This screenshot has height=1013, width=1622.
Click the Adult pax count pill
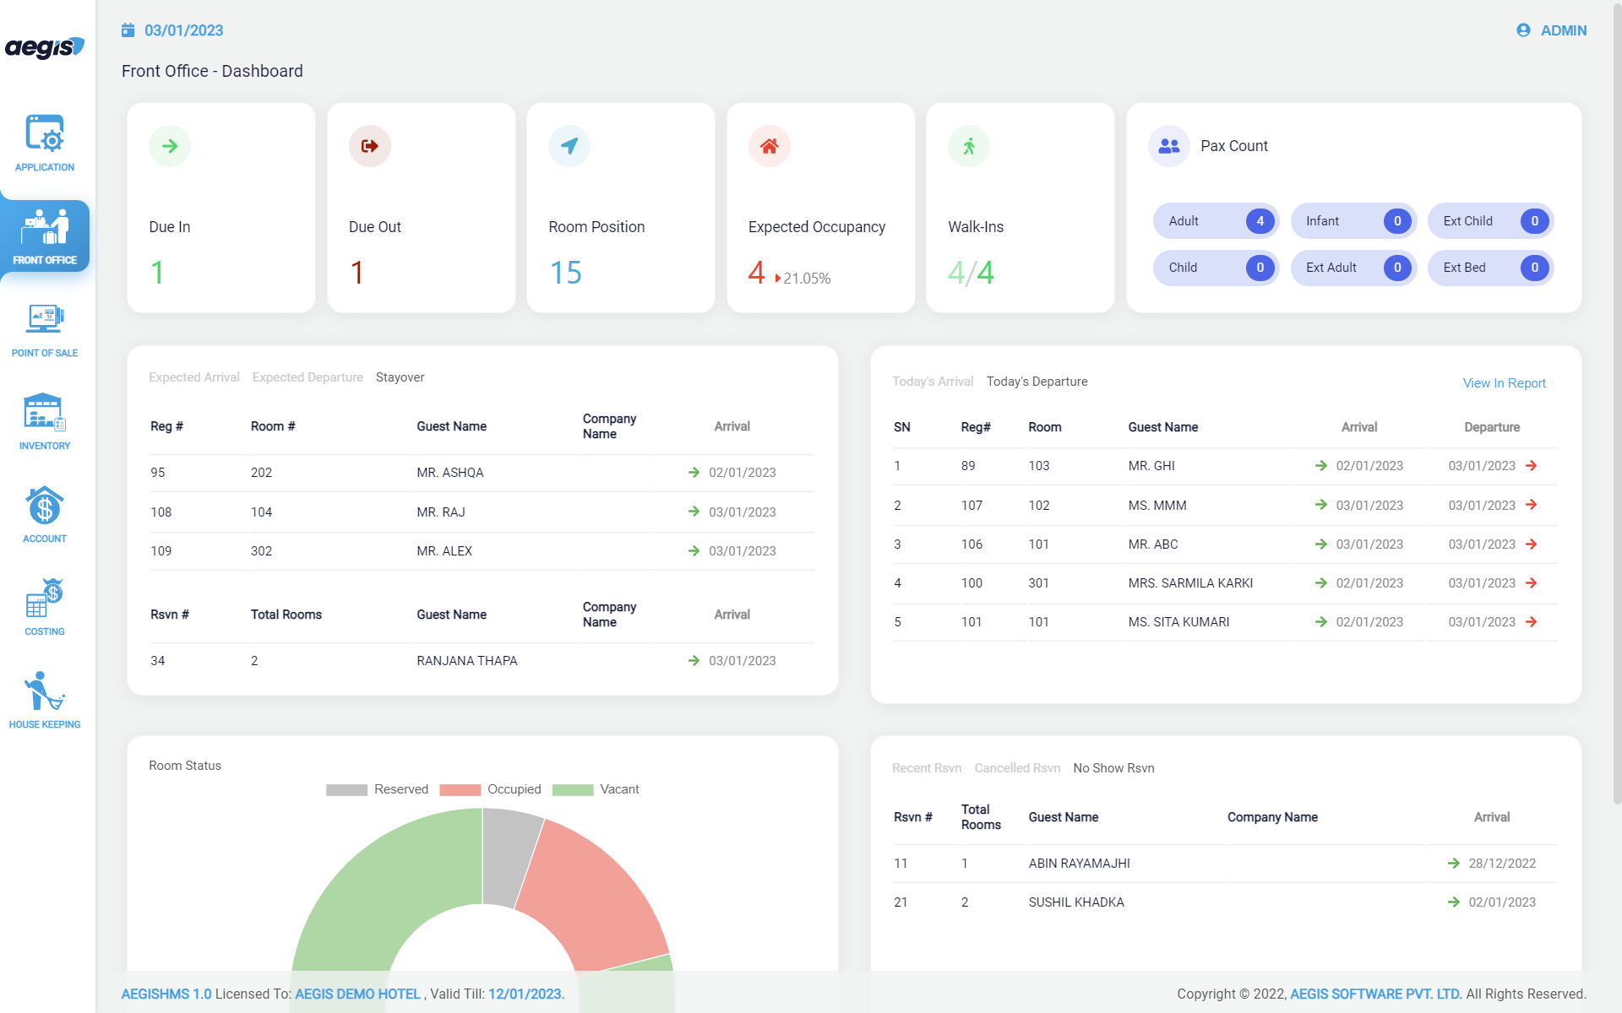point(1216,221)
